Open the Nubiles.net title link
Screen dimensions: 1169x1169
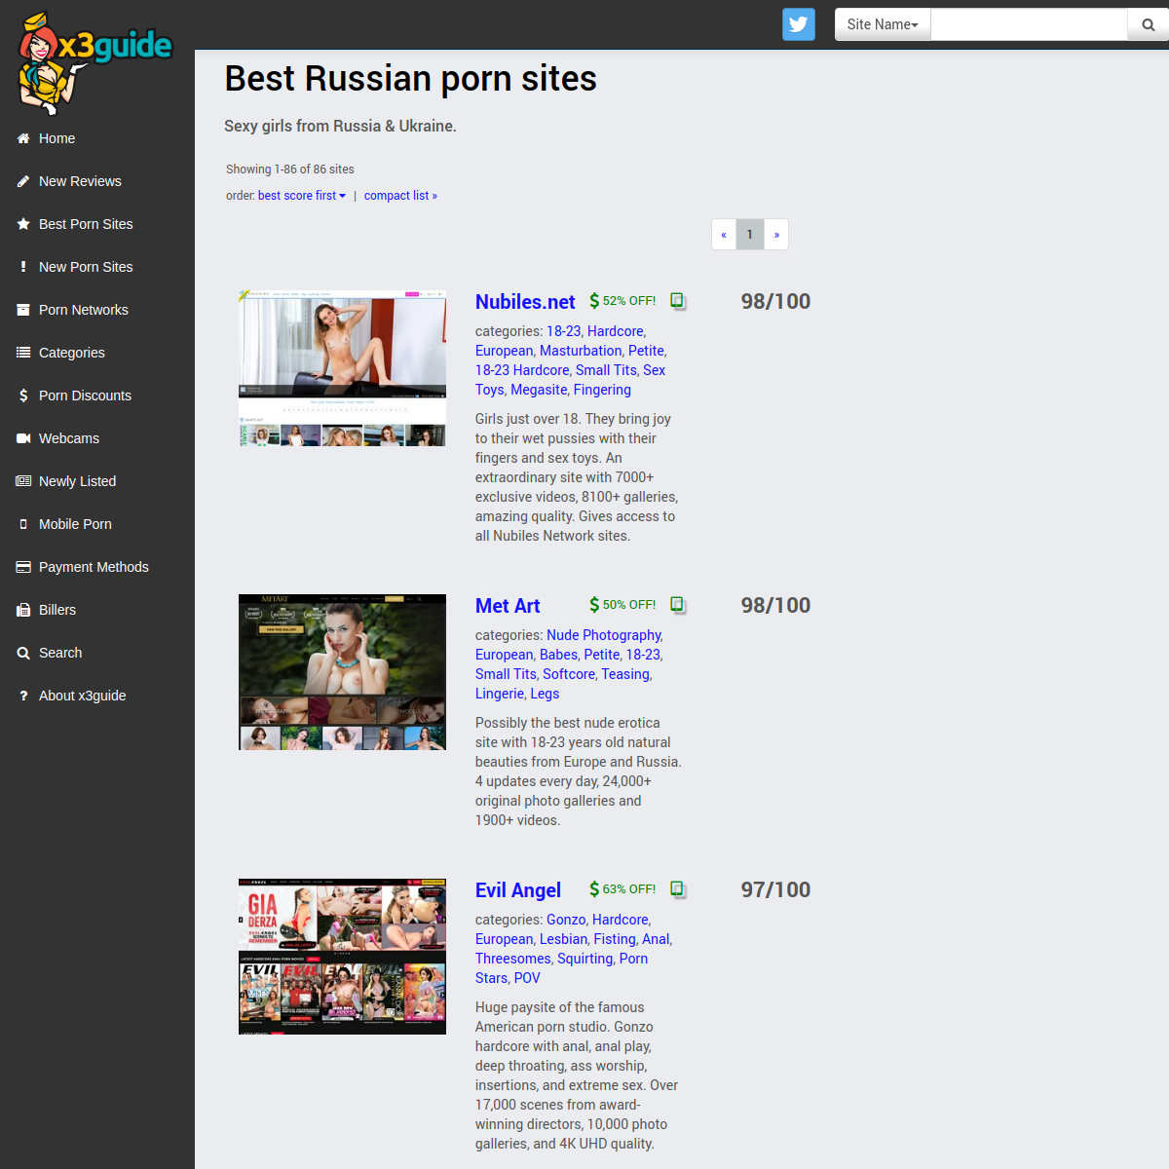pyautogui.click(x=525, y=302)
